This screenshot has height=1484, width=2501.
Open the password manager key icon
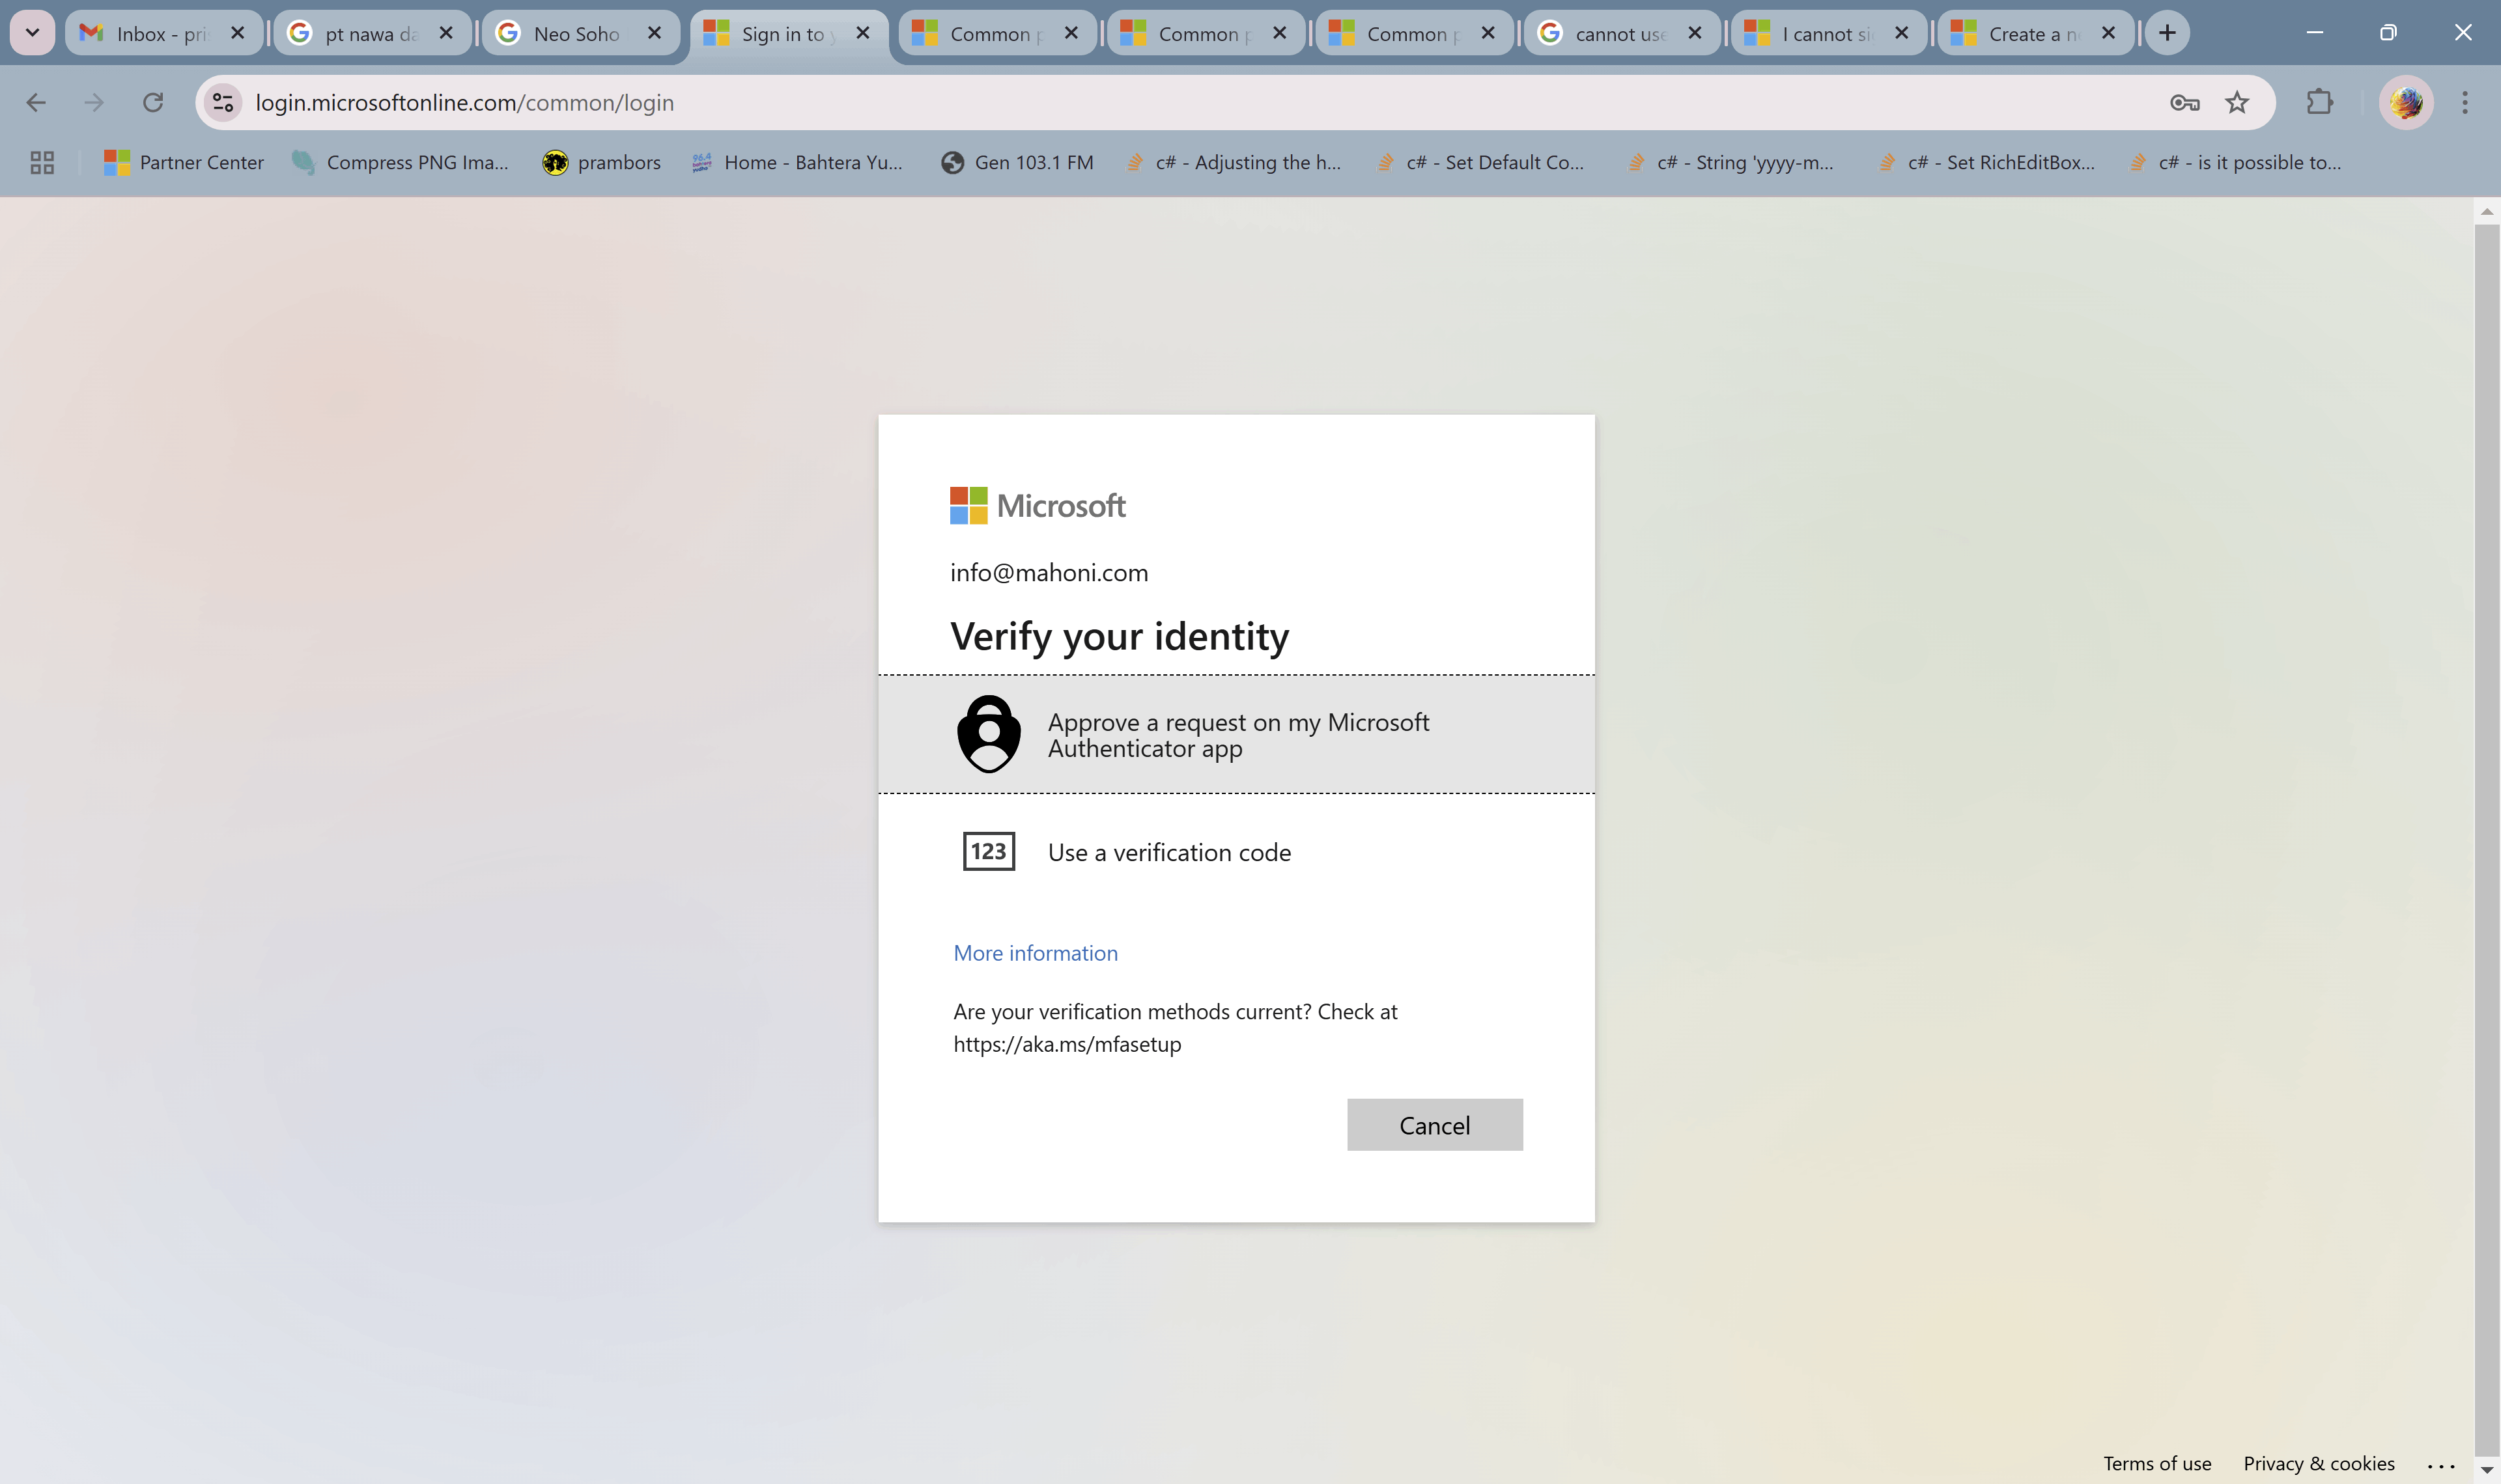coord(2184,102)
